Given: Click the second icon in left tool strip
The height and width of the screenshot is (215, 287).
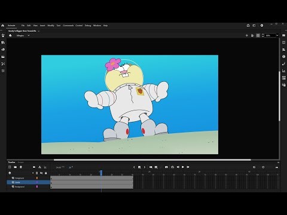Looking at the screenshot, I should pos(3,42).
